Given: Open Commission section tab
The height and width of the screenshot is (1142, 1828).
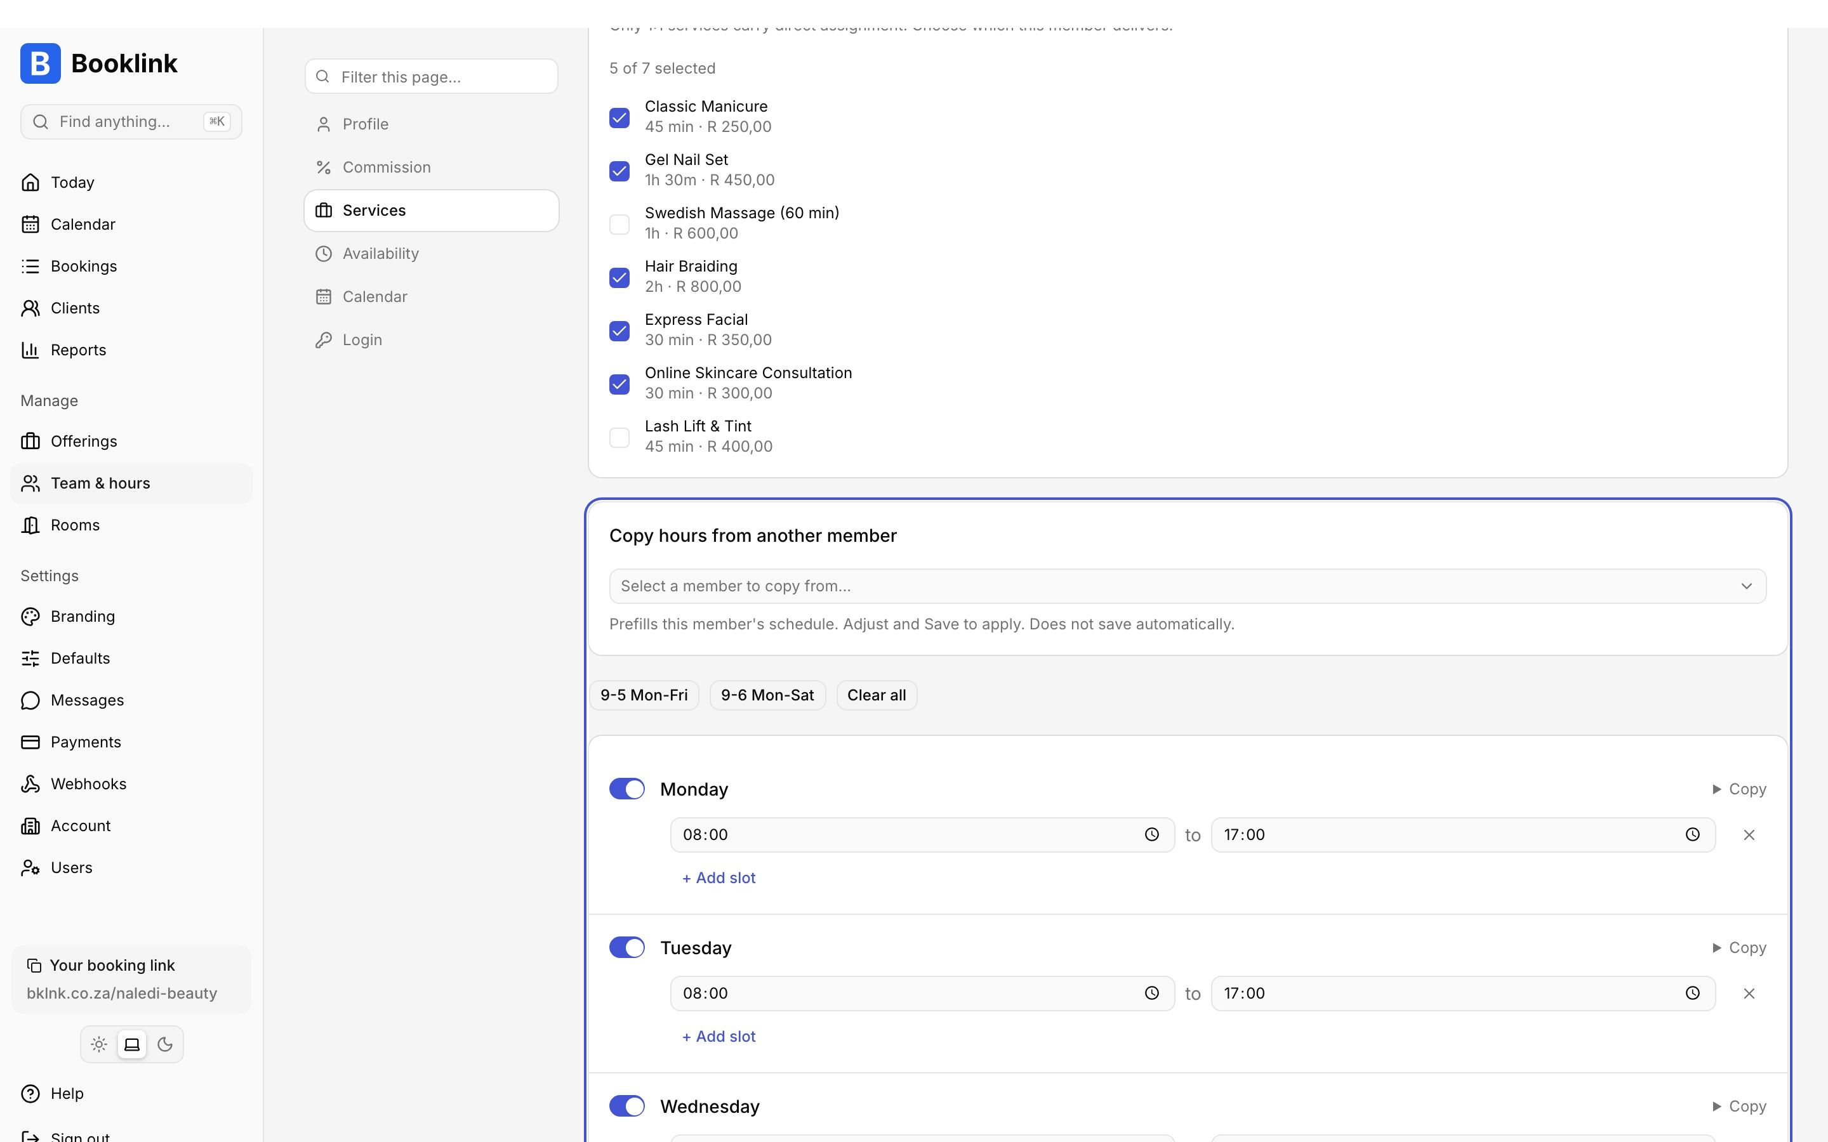Looking at the screenshot, I should point(432,167).
